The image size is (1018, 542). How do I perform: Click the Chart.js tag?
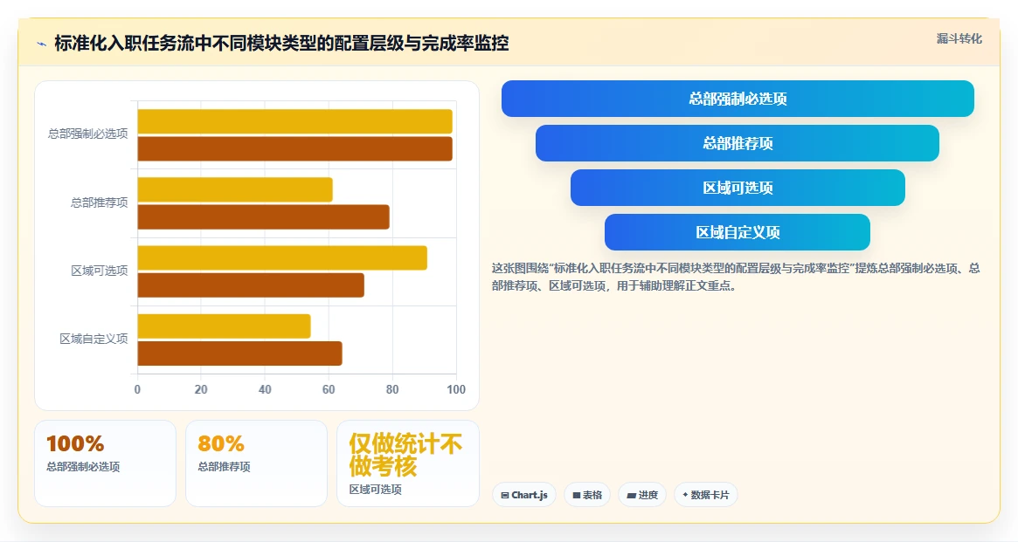point(524,495)
